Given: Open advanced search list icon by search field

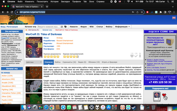Looking at the screenshot, I should 62,27.
